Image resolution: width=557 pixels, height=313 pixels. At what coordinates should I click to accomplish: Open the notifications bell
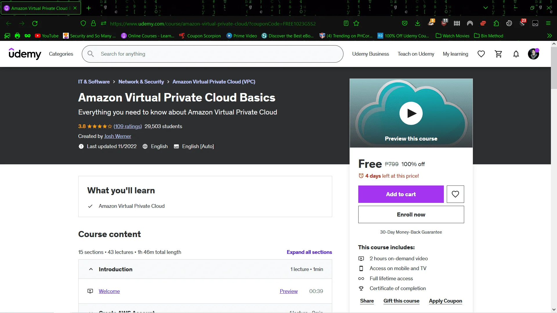516,54
